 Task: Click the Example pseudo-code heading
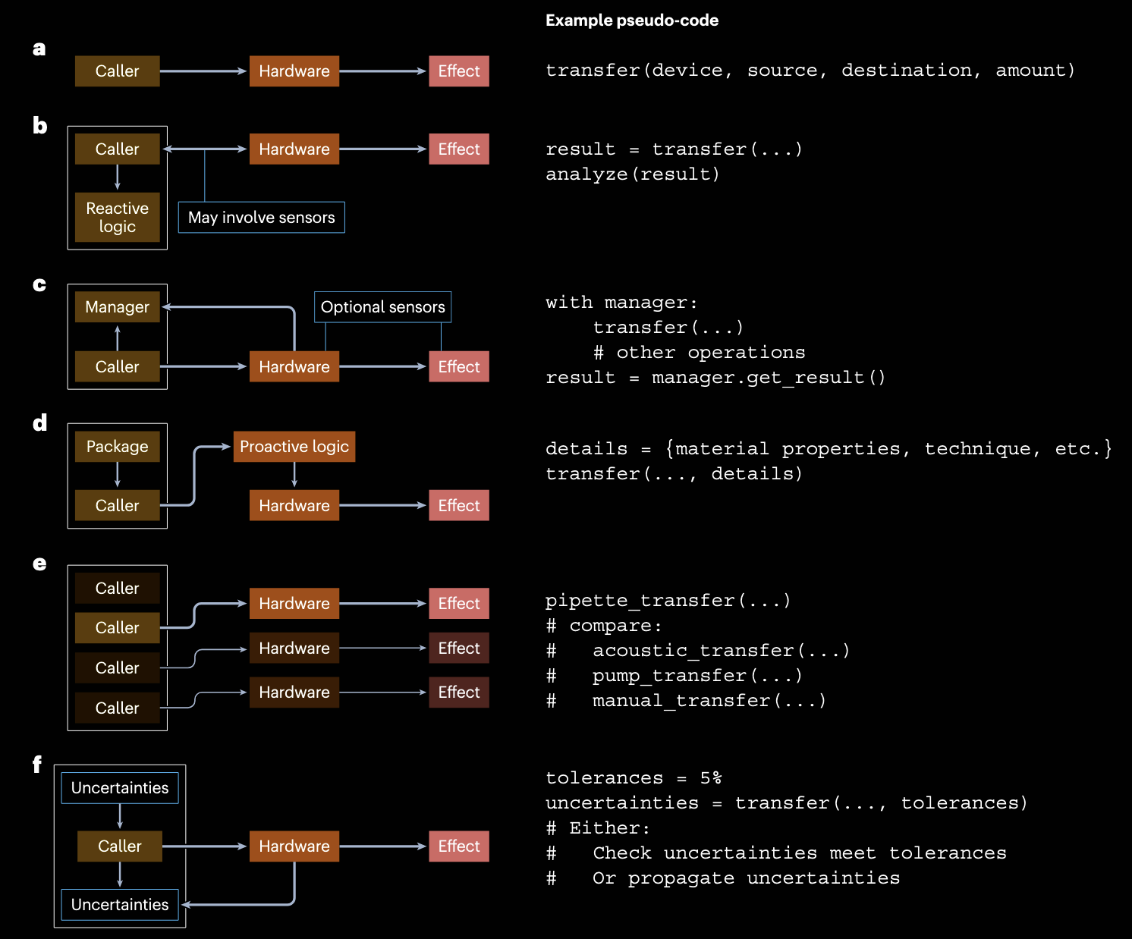point(631,20)
